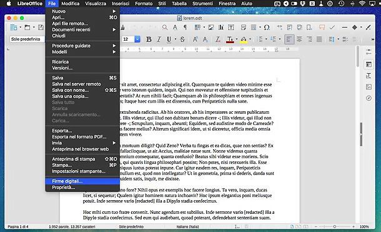Open the Formato menu
Image resolution: width=381 pixels, height=232 pixels.
tap(144, 3)
